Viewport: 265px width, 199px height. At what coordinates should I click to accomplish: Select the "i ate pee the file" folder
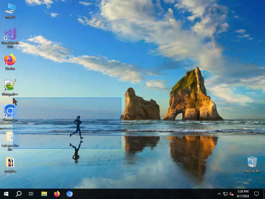point(10,141)
